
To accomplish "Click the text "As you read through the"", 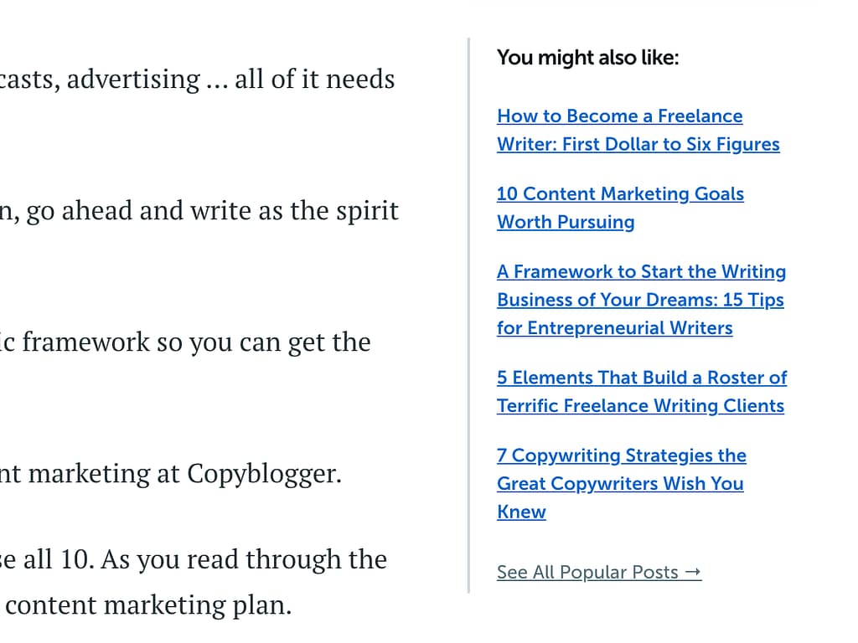I will click(244, 559).
